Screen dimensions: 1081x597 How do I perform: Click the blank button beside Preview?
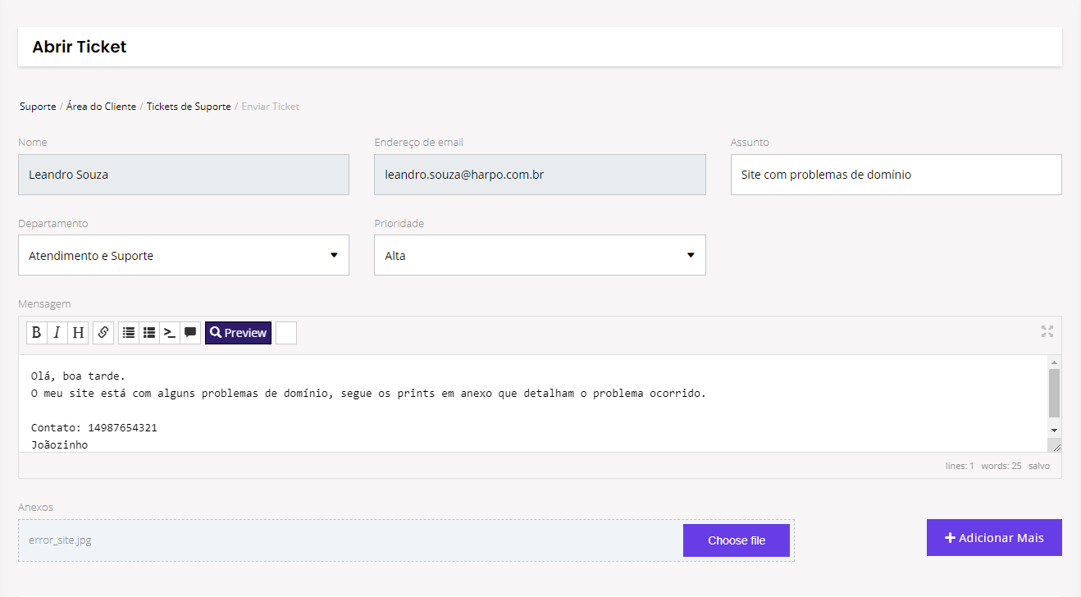pos(286,333)
